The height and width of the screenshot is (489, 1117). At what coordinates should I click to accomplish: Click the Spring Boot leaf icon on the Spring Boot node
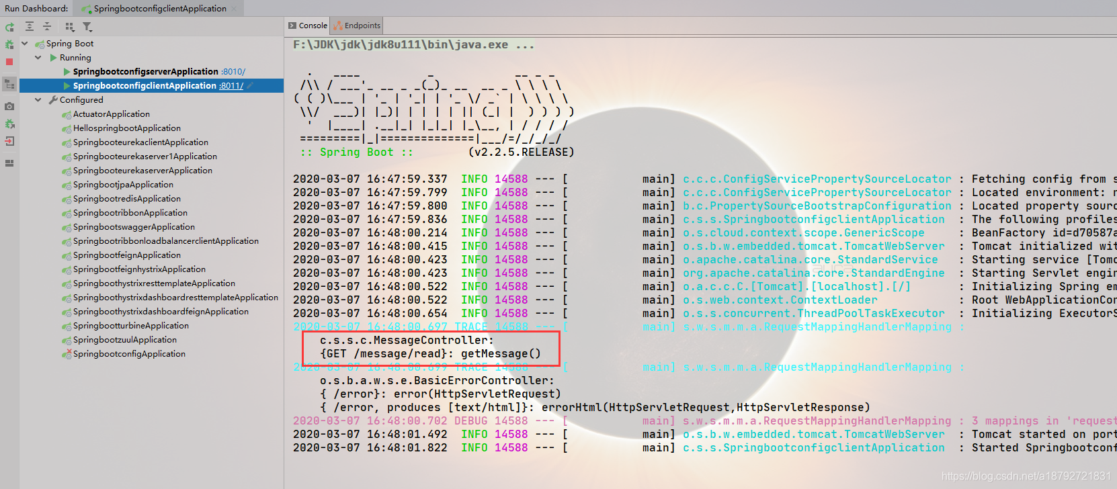[40, 44]
